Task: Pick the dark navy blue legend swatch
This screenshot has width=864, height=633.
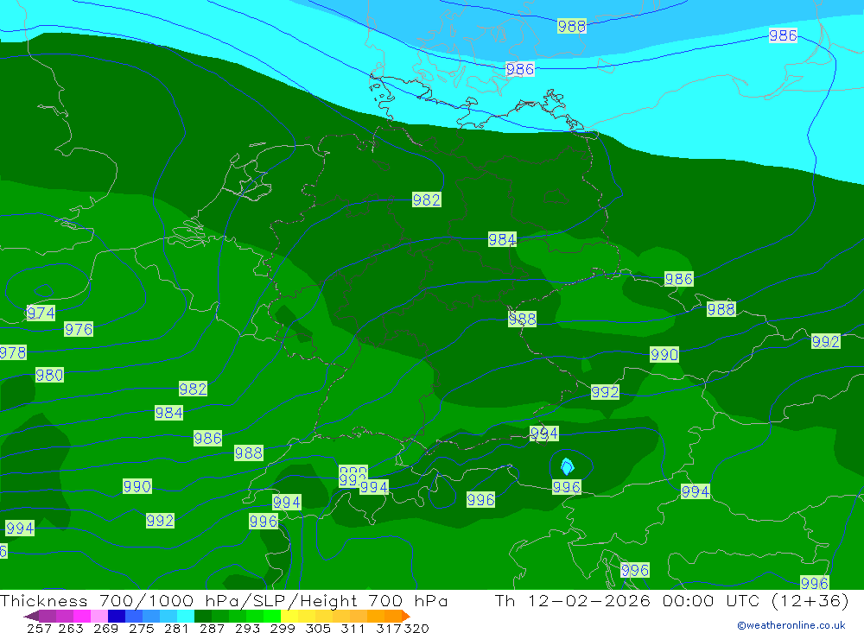Action: 117,616
